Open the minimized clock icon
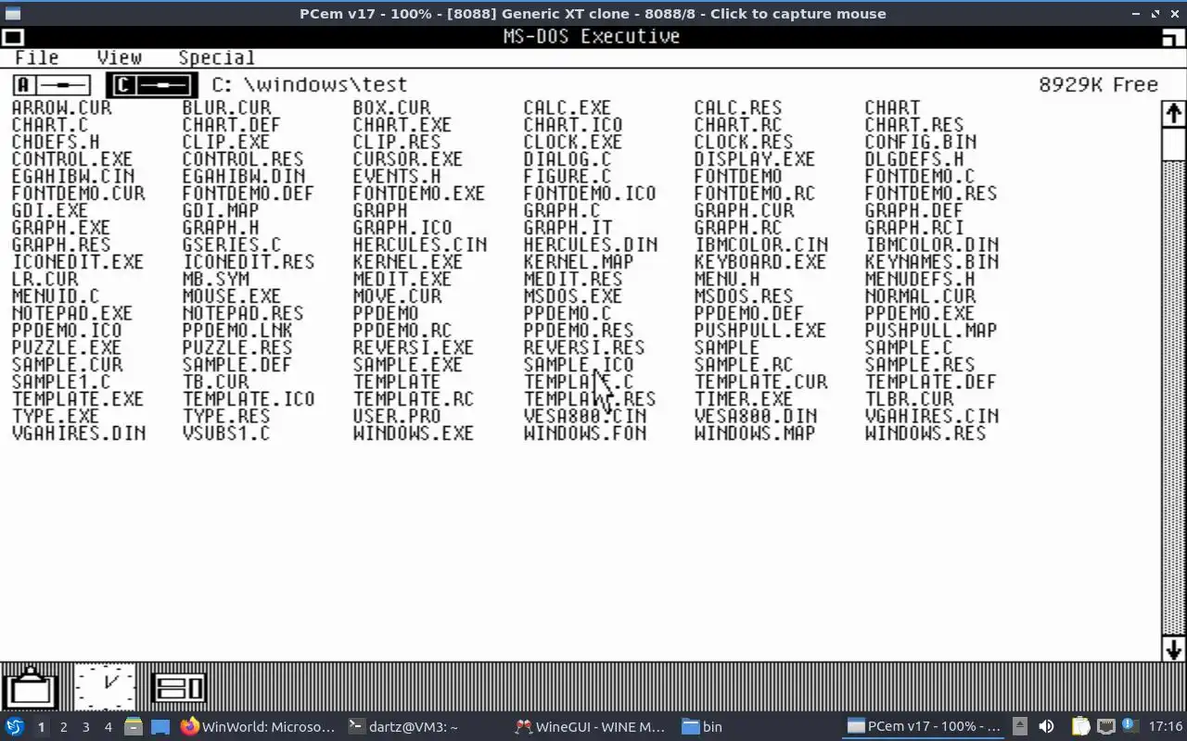Viewport: 1187px width, 741px height. (x=105, y=687)
